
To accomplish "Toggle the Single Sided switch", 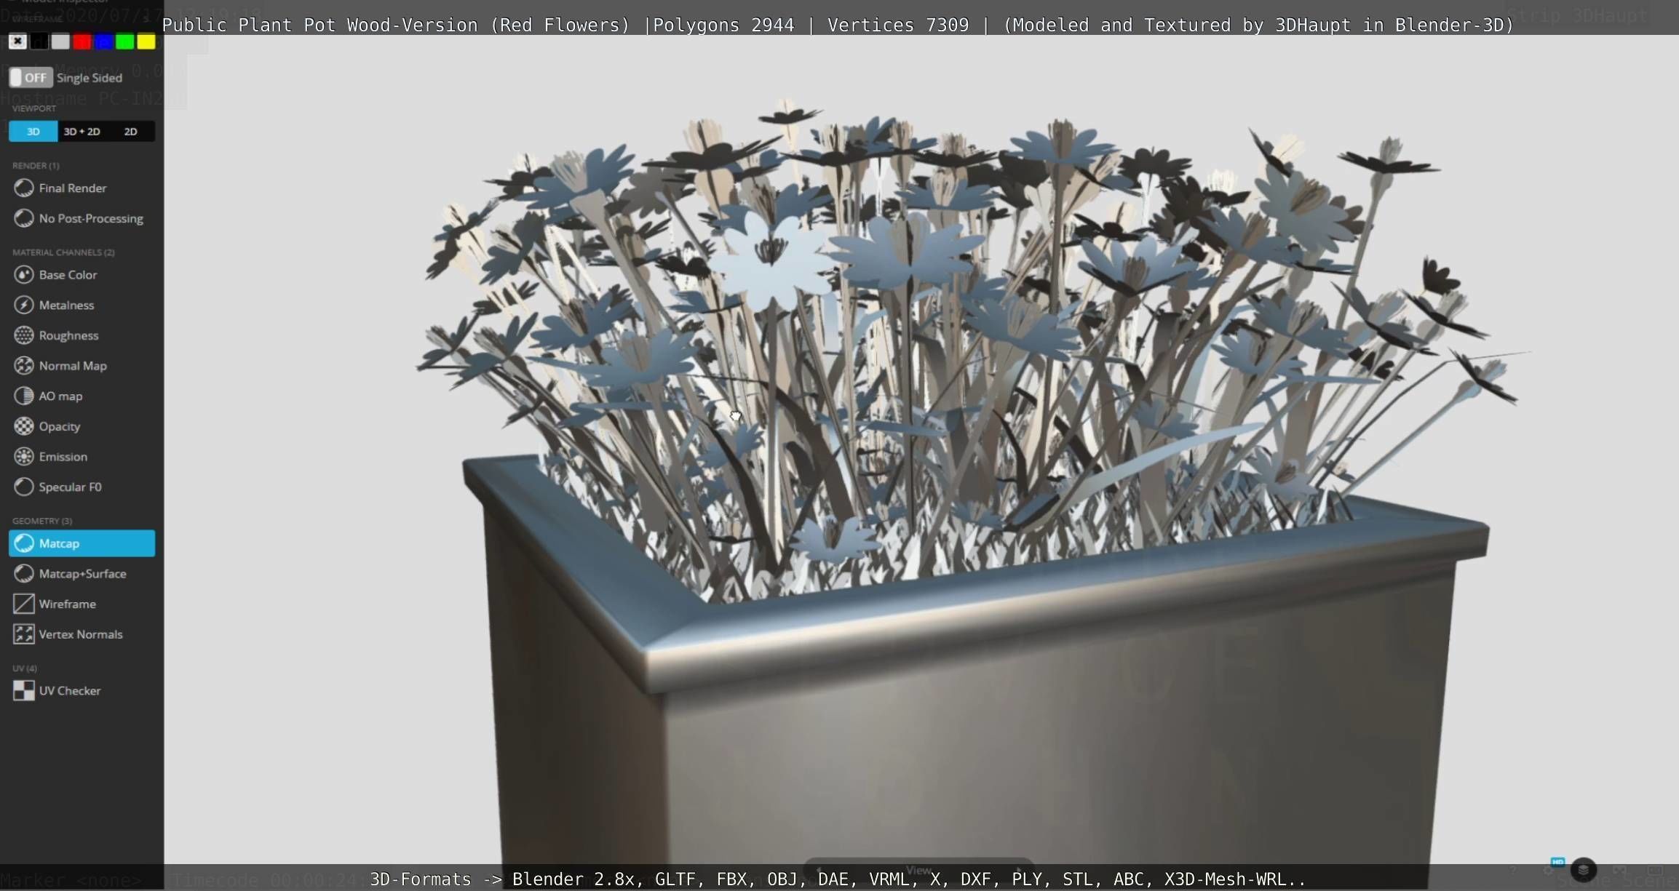I will [x=31, y=78].
